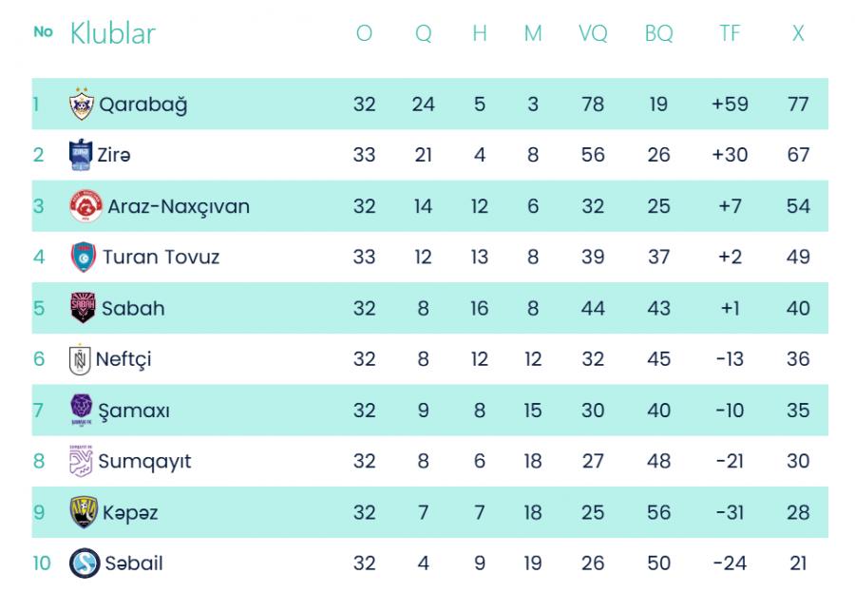Open the Qarabağ team name link
The height and width of the screenshot is (593, 855).
(142, 105)
